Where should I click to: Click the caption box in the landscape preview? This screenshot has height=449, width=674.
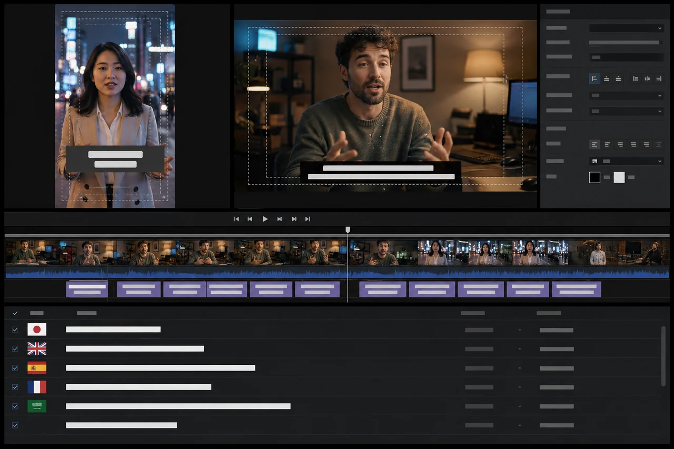click(381, 172)
